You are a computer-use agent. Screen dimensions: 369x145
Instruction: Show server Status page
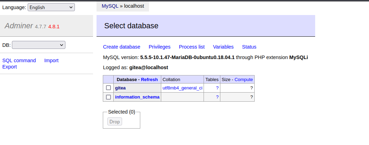pos(249,47)
